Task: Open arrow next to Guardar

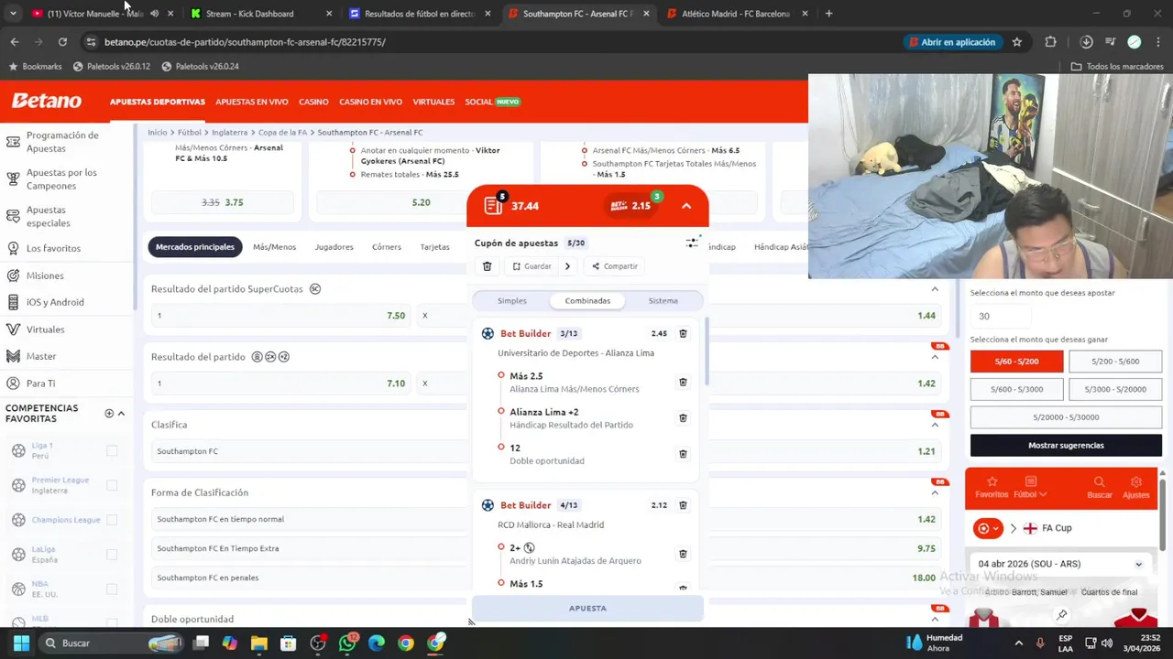Action: 567,266
